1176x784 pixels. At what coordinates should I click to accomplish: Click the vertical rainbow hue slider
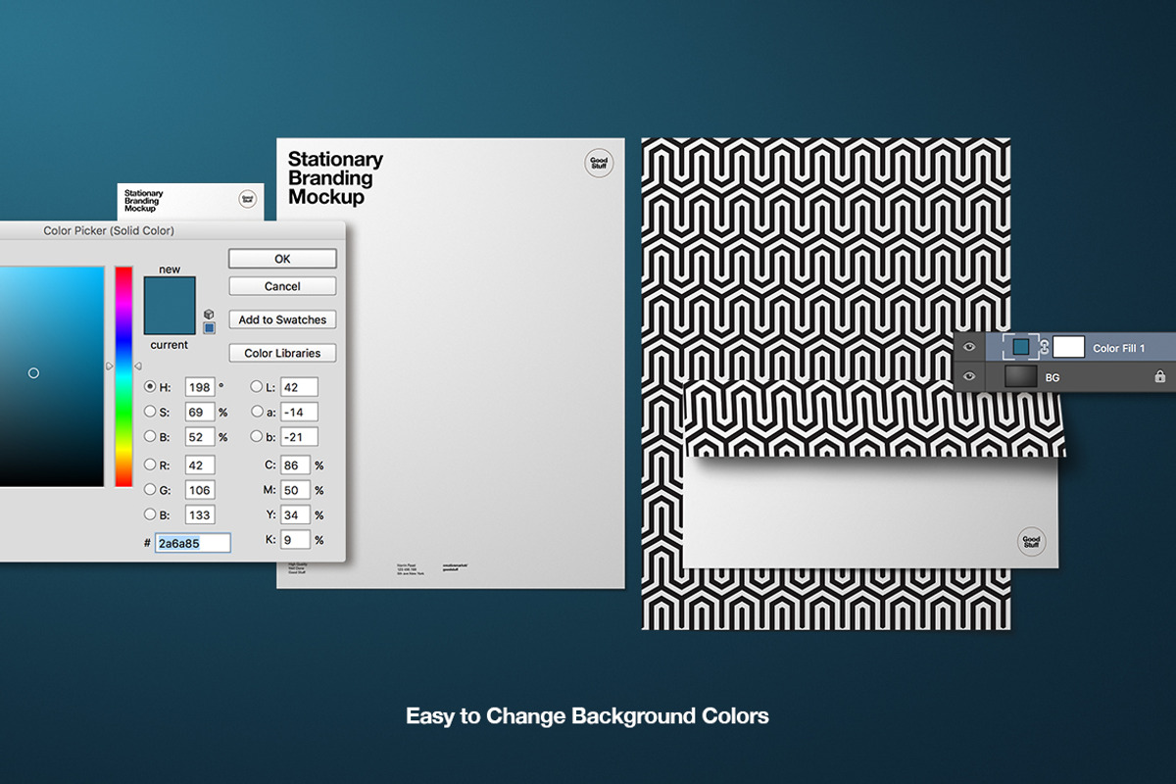pos(123,376)
